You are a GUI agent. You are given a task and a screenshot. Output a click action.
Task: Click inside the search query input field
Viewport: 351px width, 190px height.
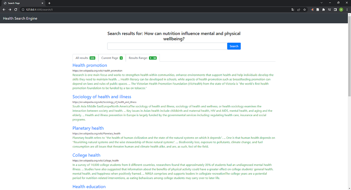pyautogui.click(x=167, y=46)
